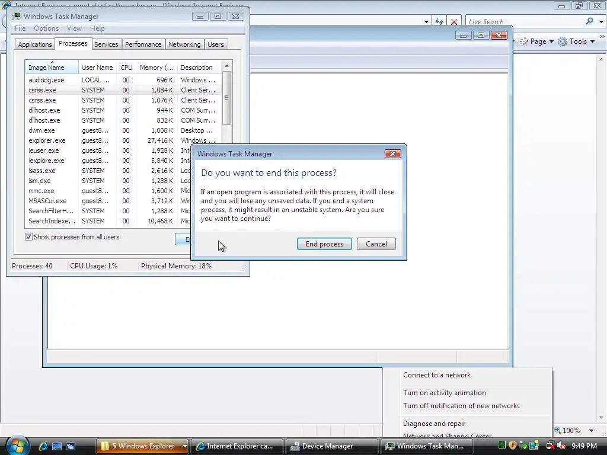Select the dwm.exe process row
Image resolution: width=607 pixels, height=455 pixels.
point(123,130)
